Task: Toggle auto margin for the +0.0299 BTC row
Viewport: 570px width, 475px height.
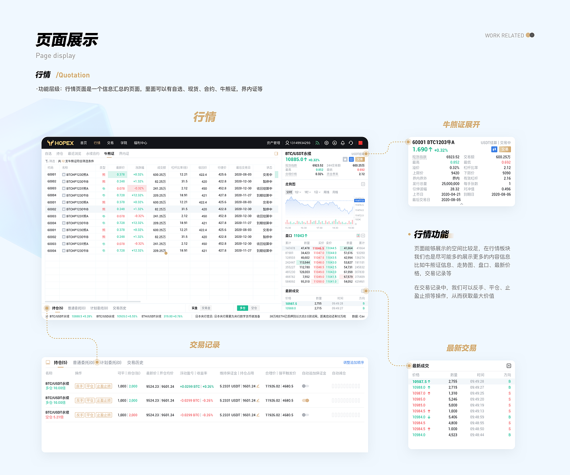Action: pos(305,386)
